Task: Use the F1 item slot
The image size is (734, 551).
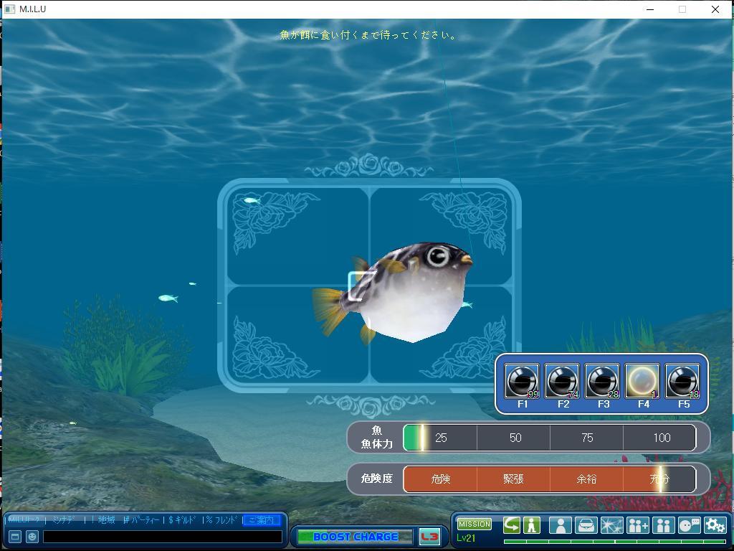Action: 522,382
